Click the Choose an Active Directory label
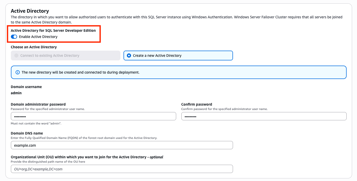 click(34, 47)
